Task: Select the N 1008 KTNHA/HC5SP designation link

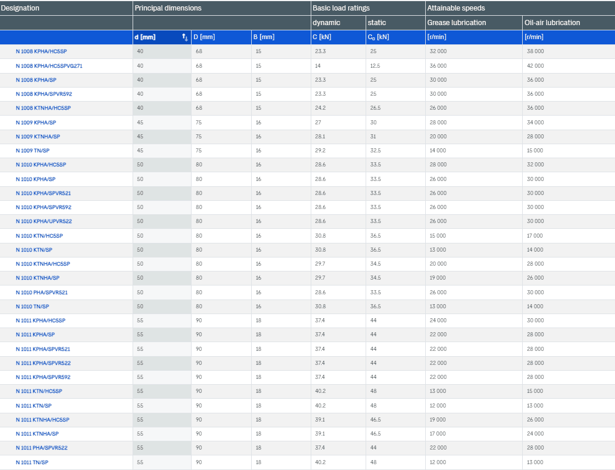Action: 43,108
